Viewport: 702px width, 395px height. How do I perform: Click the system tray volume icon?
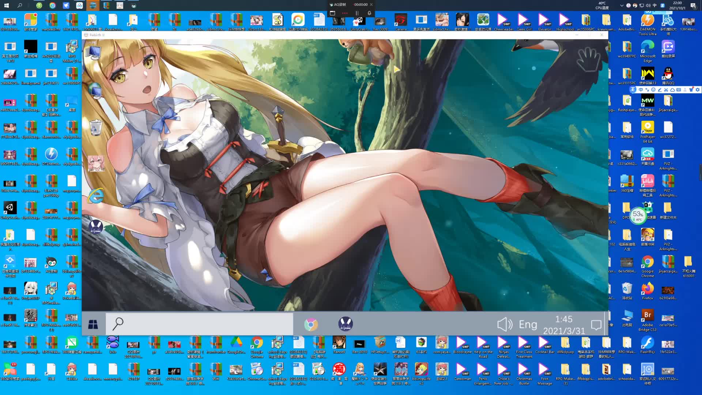pyautogui.click(x=648, y=5)
